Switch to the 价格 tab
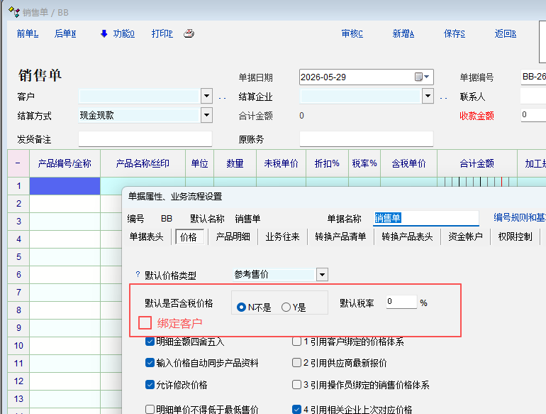 click(189, 237)
